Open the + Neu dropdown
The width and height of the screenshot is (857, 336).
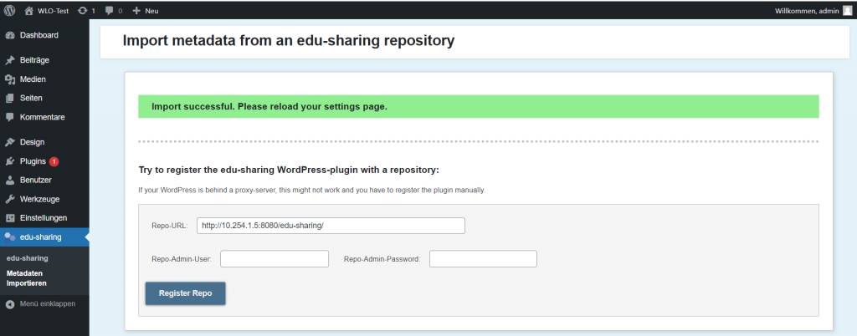(x=146, y=11)
